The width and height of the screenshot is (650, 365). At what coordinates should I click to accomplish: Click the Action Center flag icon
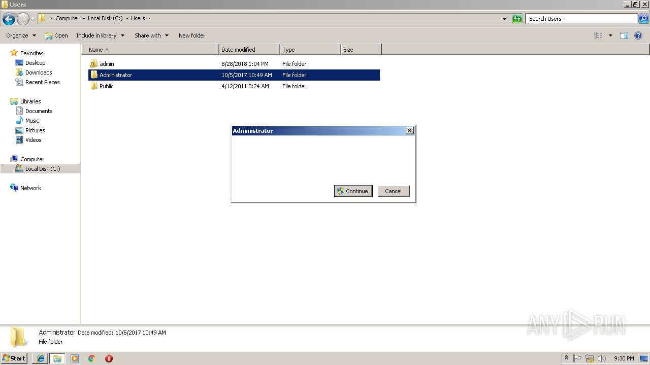coord(577,358)
